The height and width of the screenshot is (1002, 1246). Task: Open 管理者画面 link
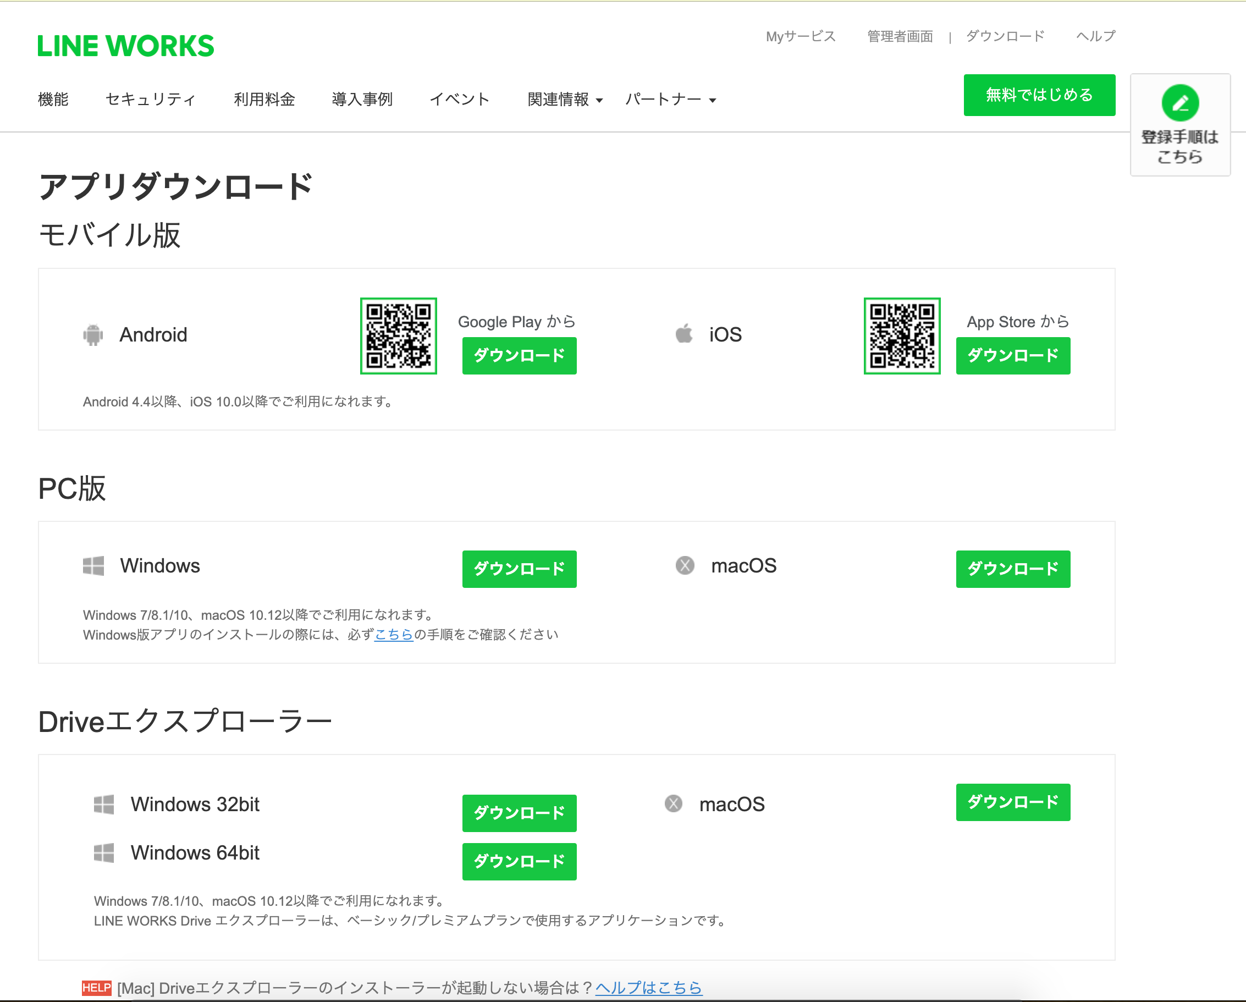point(900,36)
